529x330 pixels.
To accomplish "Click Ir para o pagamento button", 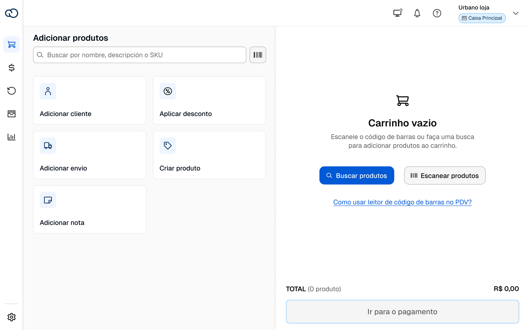I will (x=402, y=312).
